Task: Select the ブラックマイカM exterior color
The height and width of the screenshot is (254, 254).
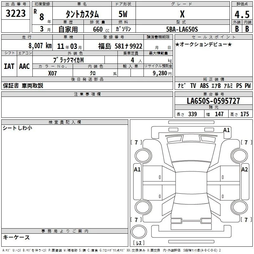Action: (x=68, y=60)
